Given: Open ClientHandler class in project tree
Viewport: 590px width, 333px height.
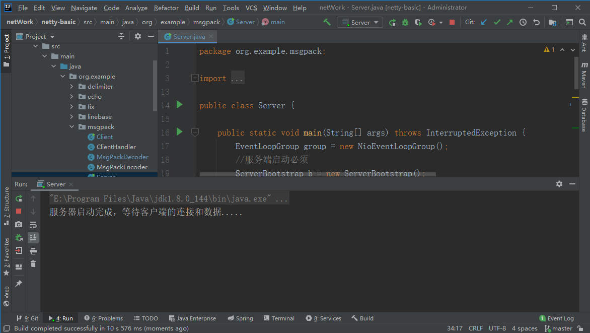Looking at the screenshot, I should (x=116, y=147).
